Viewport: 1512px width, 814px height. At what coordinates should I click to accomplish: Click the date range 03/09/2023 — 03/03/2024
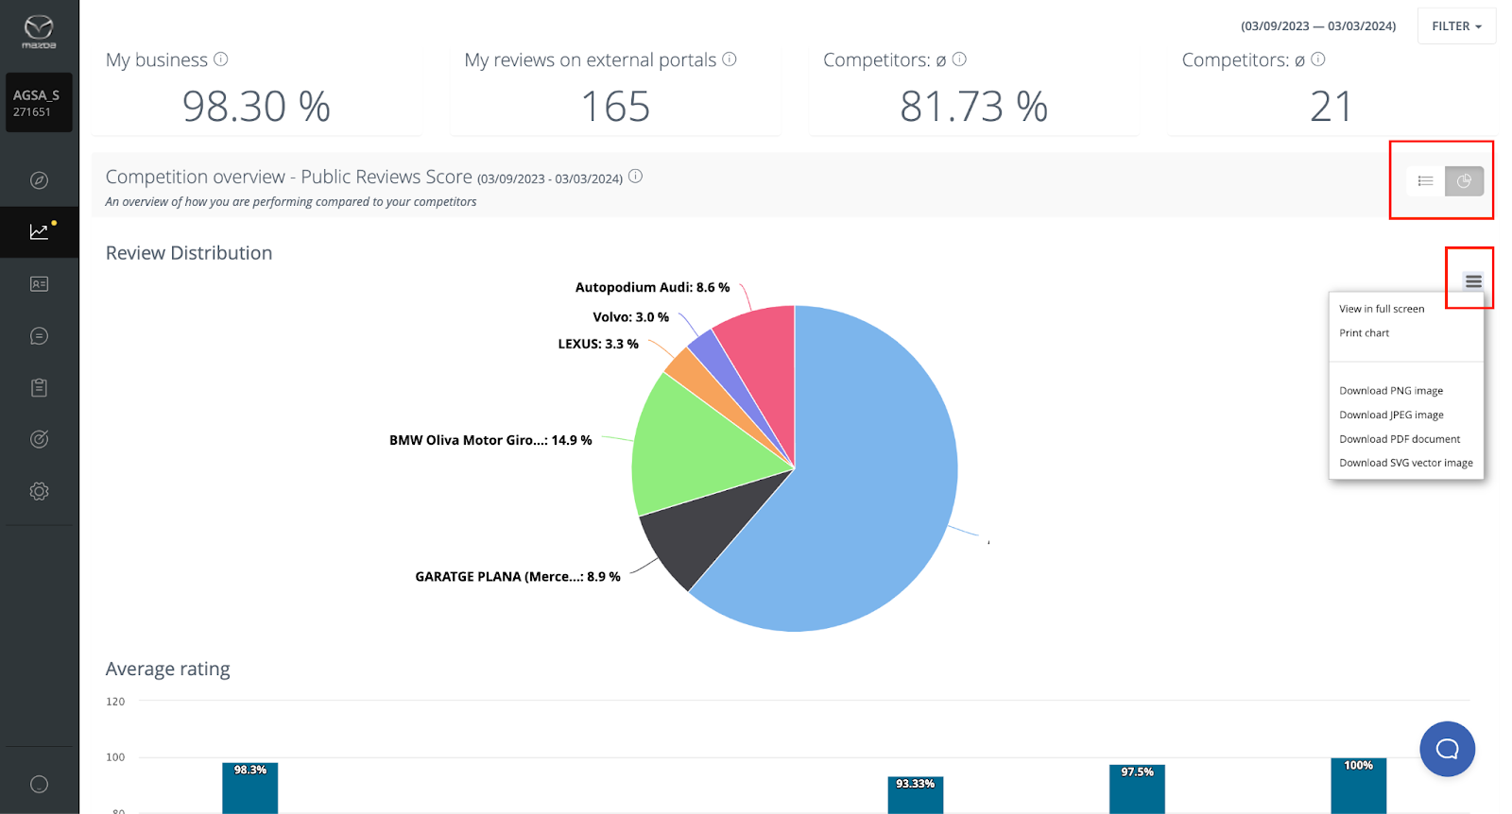pyautogui.click(x=1318, y=26)
